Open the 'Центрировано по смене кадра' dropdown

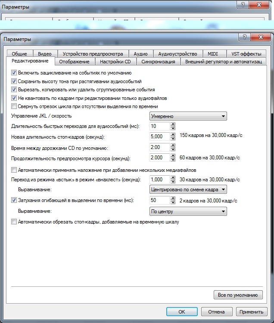pyautogui.click(x=188, y=189)
